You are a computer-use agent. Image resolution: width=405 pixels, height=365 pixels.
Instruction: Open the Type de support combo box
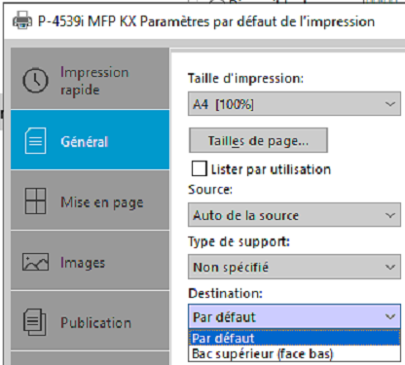pos(294,267)
